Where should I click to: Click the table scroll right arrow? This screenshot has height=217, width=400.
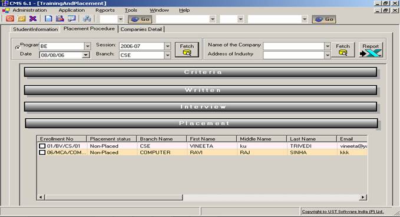(363, 197)
